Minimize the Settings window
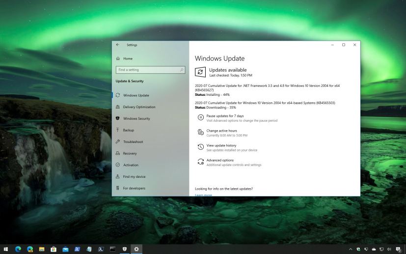 click(332, 45)
